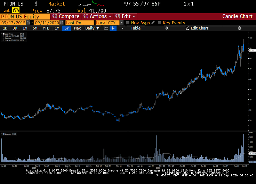Open the Last Px field selector

click(80, 23)
